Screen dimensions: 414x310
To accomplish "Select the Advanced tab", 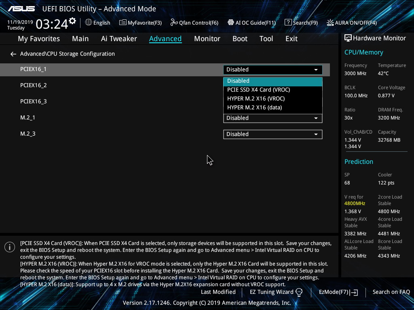I will point(165,39).
